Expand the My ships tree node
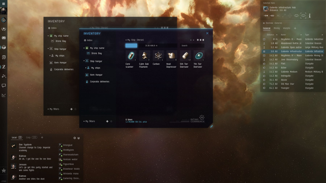Viewport: 326px width, 183px height. point(86,68)
